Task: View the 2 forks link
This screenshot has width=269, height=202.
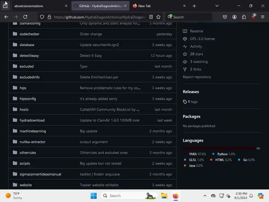Action: [x=195, y=69]
